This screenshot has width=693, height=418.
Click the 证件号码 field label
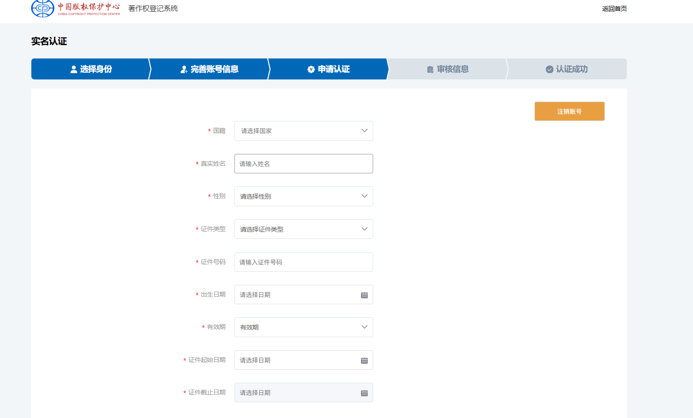tap(213, 262)
